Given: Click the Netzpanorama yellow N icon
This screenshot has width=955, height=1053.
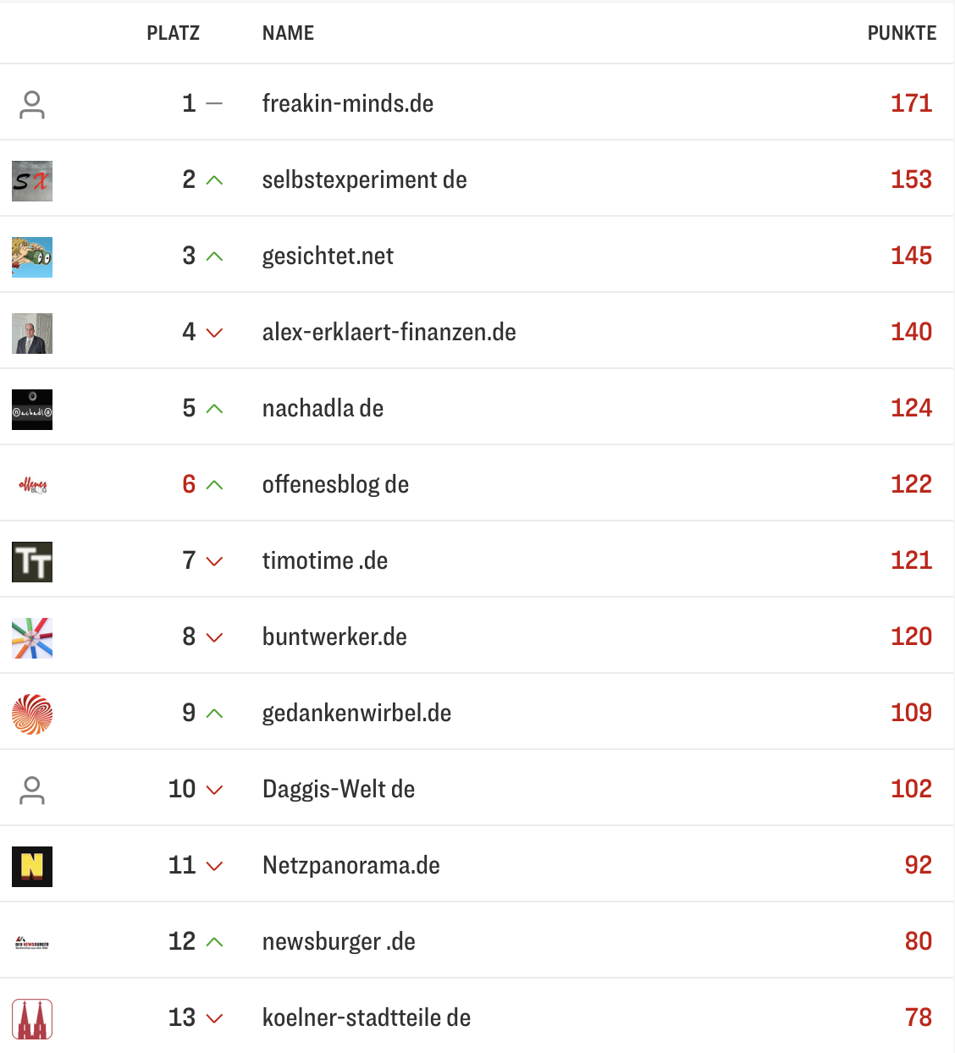Looking at the screenshot, I should pos(32,867).
